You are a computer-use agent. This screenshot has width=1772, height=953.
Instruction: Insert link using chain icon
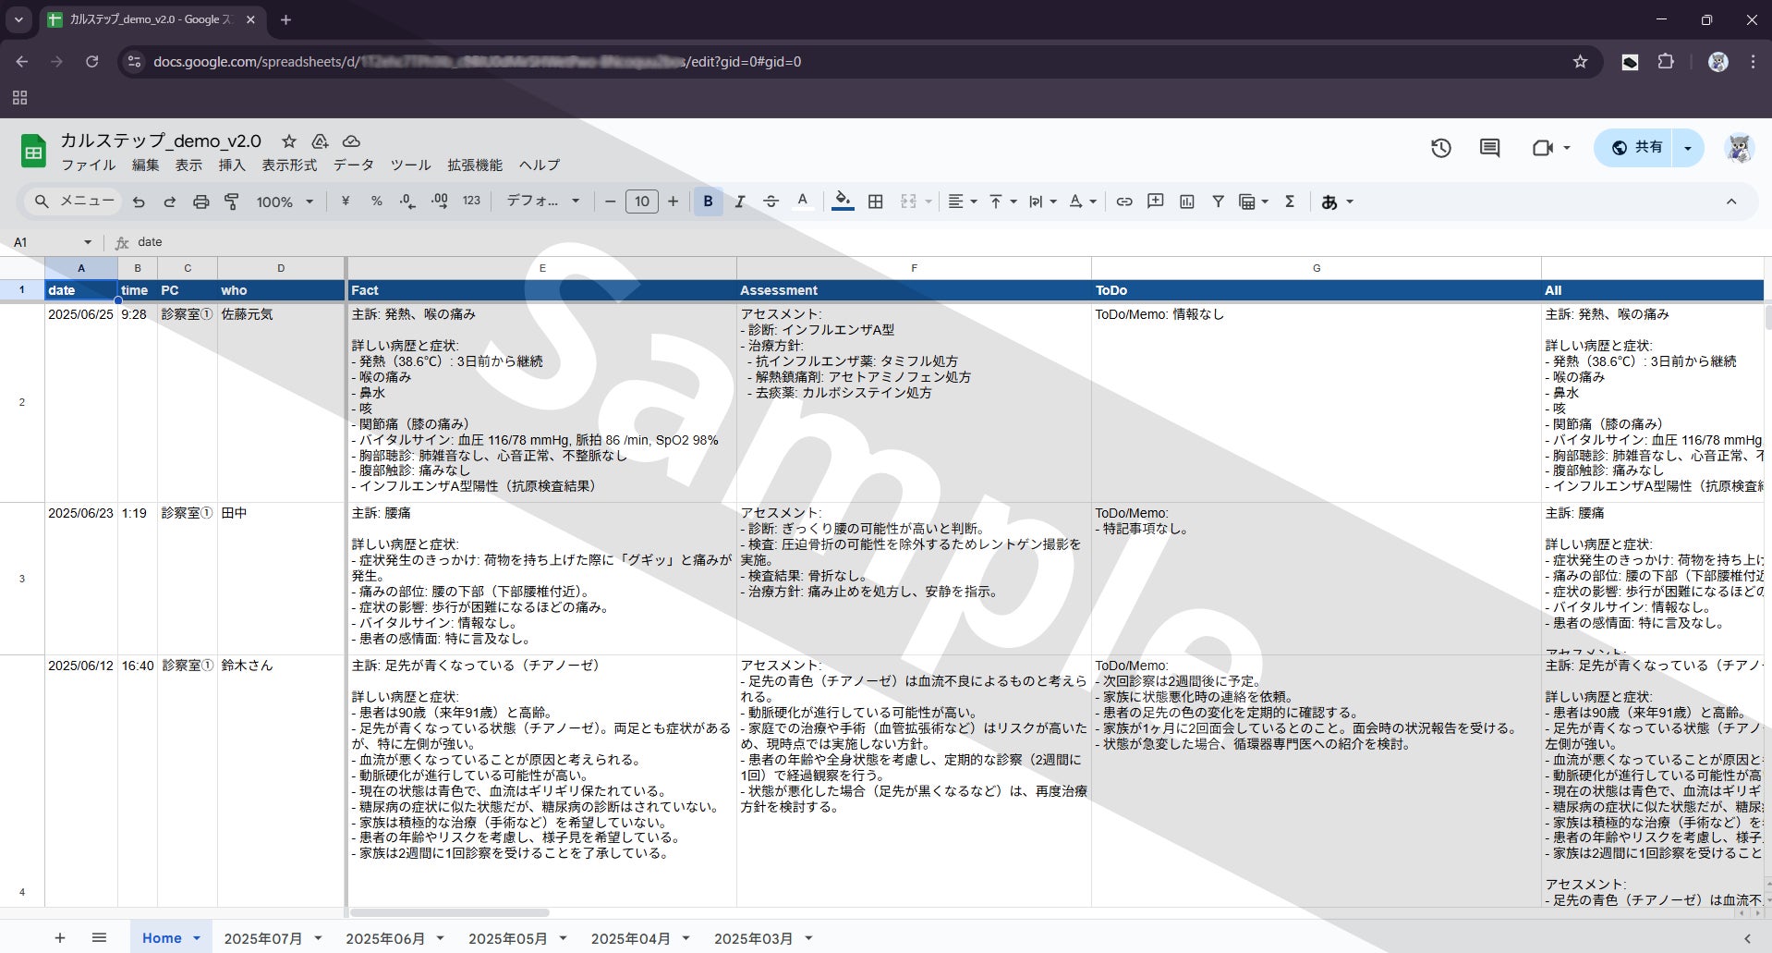(x=1124, y=202)
